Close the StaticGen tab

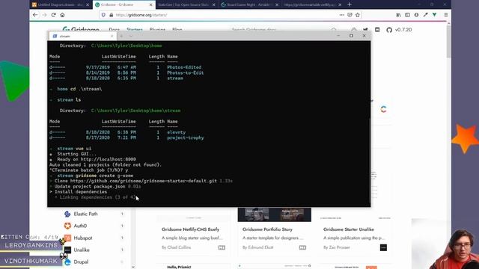(x=214, y=5)
